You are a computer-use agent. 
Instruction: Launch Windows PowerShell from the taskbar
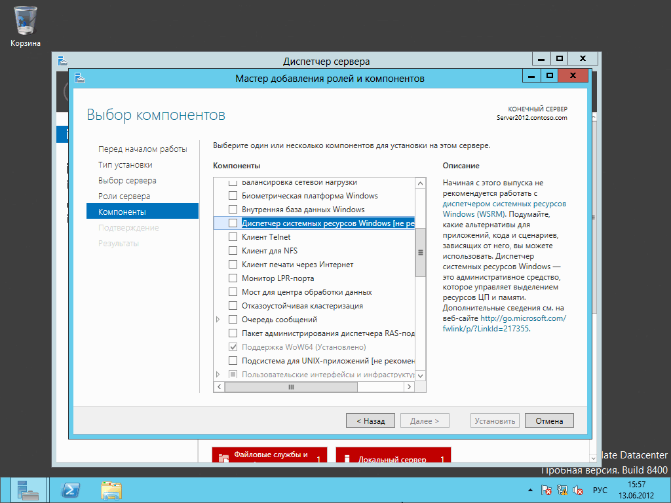tap(70, 490)
